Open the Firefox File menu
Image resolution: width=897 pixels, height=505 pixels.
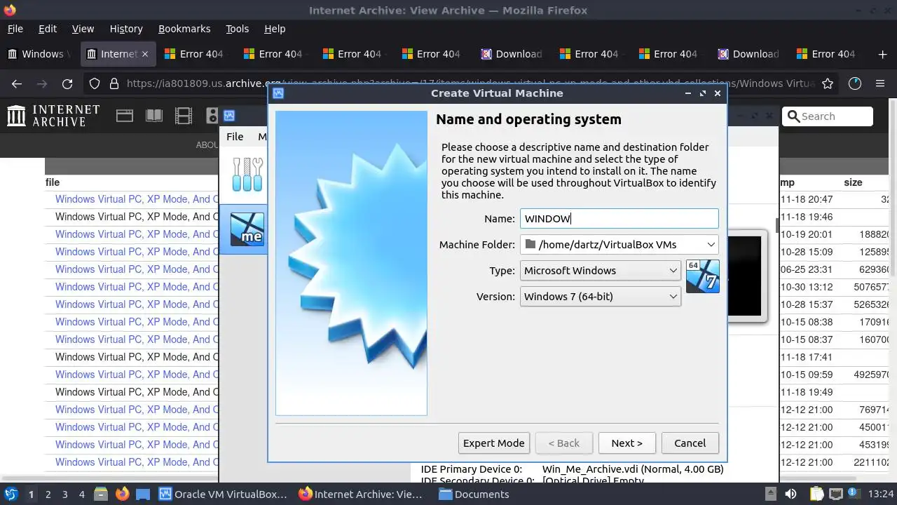[x=15, y=29]
